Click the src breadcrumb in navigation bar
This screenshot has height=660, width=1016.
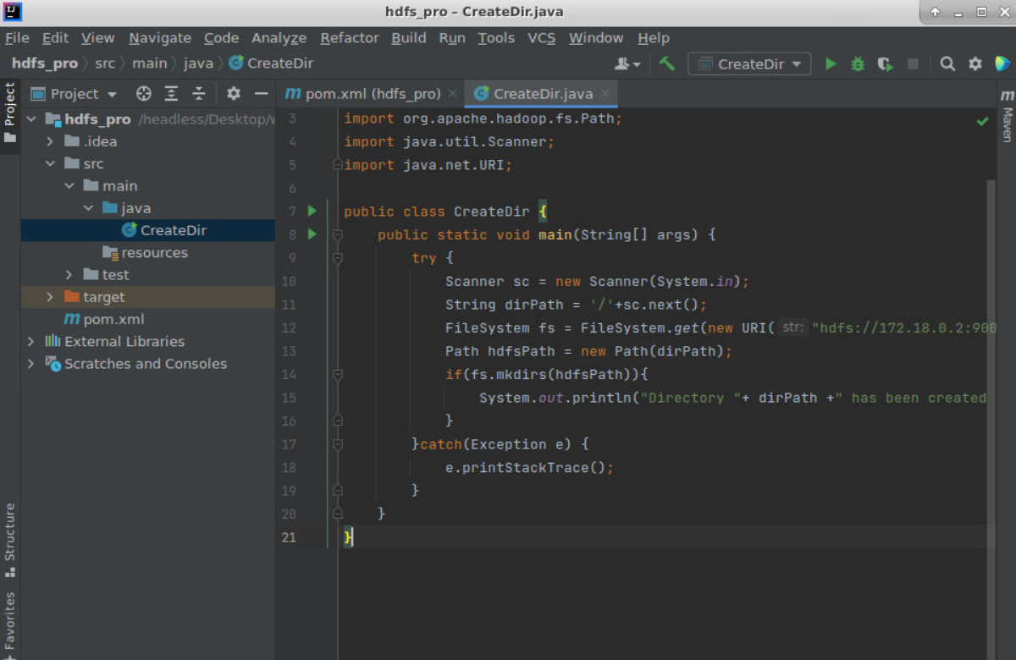104,63
